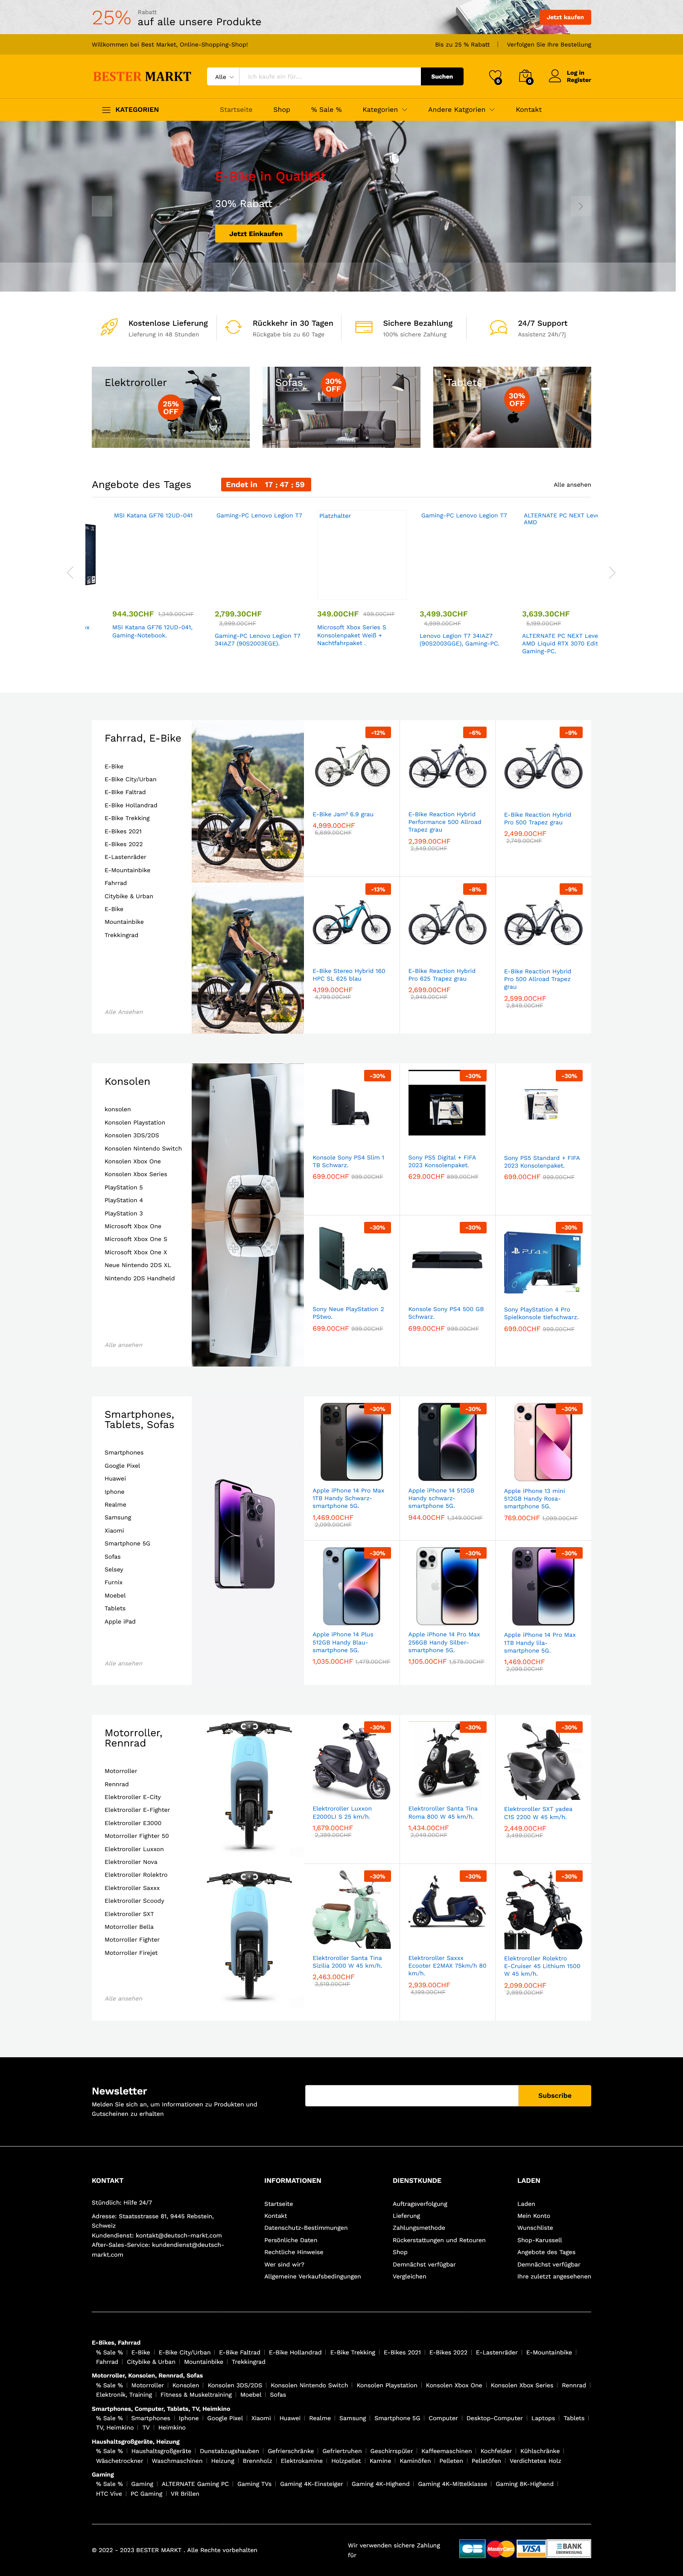The height and width of the screenshot is (2576, 683).
Task: Show previous daily deals with left chevron
Action: 70,572
